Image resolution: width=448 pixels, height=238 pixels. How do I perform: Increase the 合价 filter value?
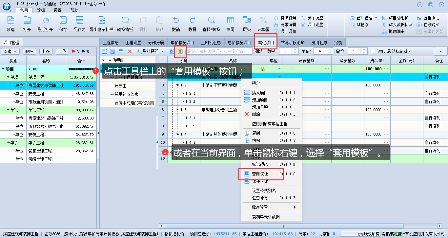tap(365, 49)
